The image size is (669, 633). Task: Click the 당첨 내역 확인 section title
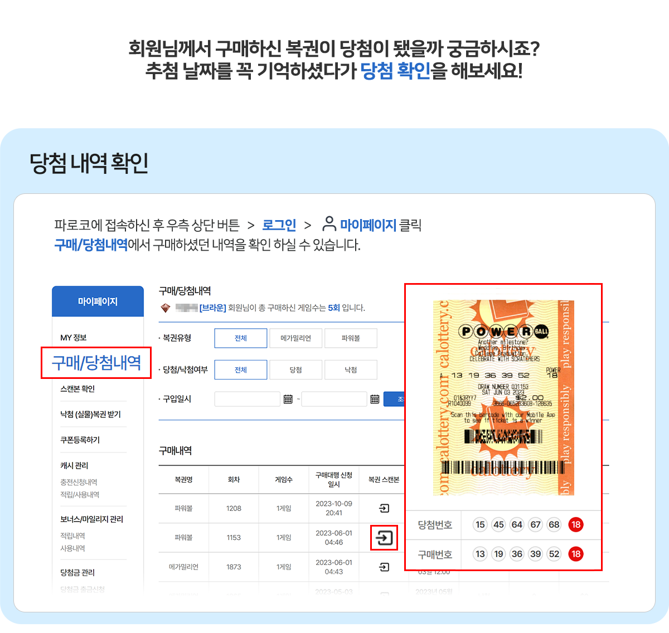coord(89,163)
